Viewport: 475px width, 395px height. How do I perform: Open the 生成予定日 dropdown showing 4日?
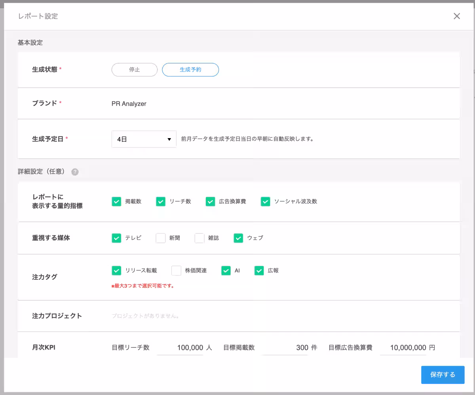coord(144,139)
